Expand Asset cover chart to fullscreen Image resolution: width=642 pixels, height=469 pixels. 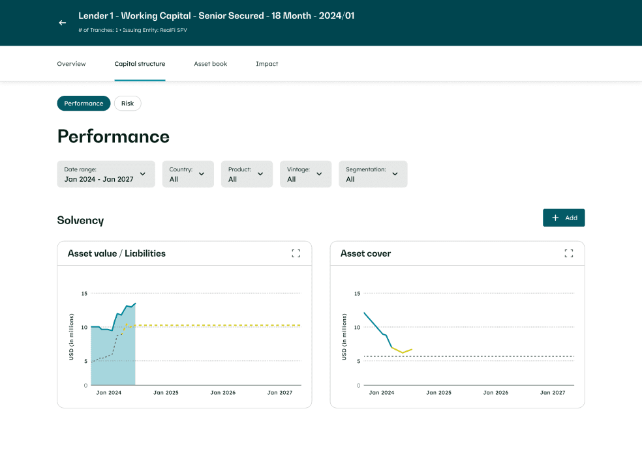[x=568, y=253]
